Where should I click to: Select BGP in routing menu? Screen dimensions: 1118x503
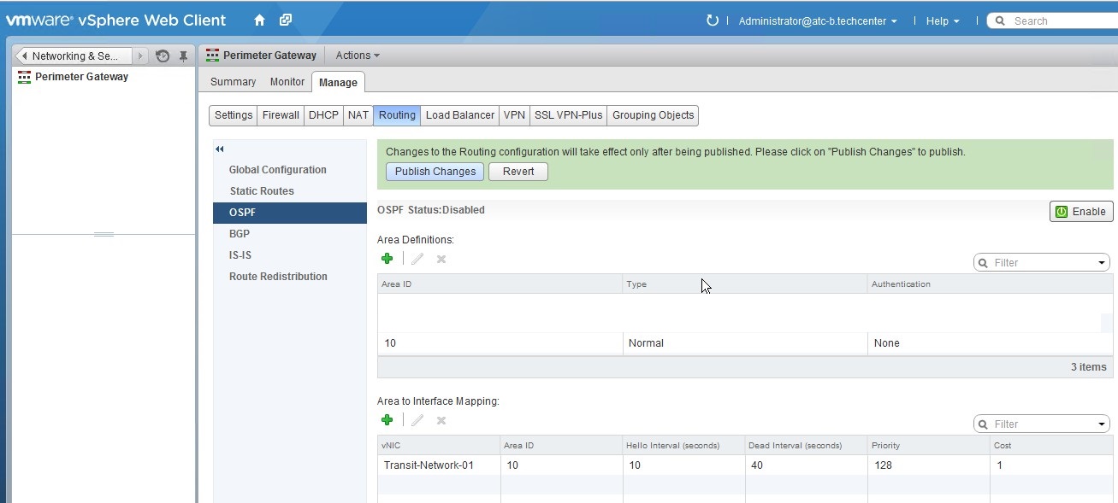coord(240,234)
